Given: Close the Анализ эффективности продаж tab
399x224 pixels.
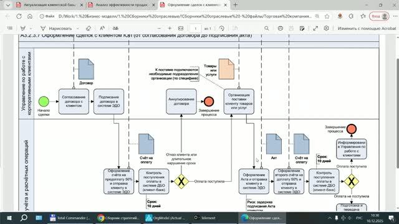Looking at the screenshot, I should coord(153,5).
